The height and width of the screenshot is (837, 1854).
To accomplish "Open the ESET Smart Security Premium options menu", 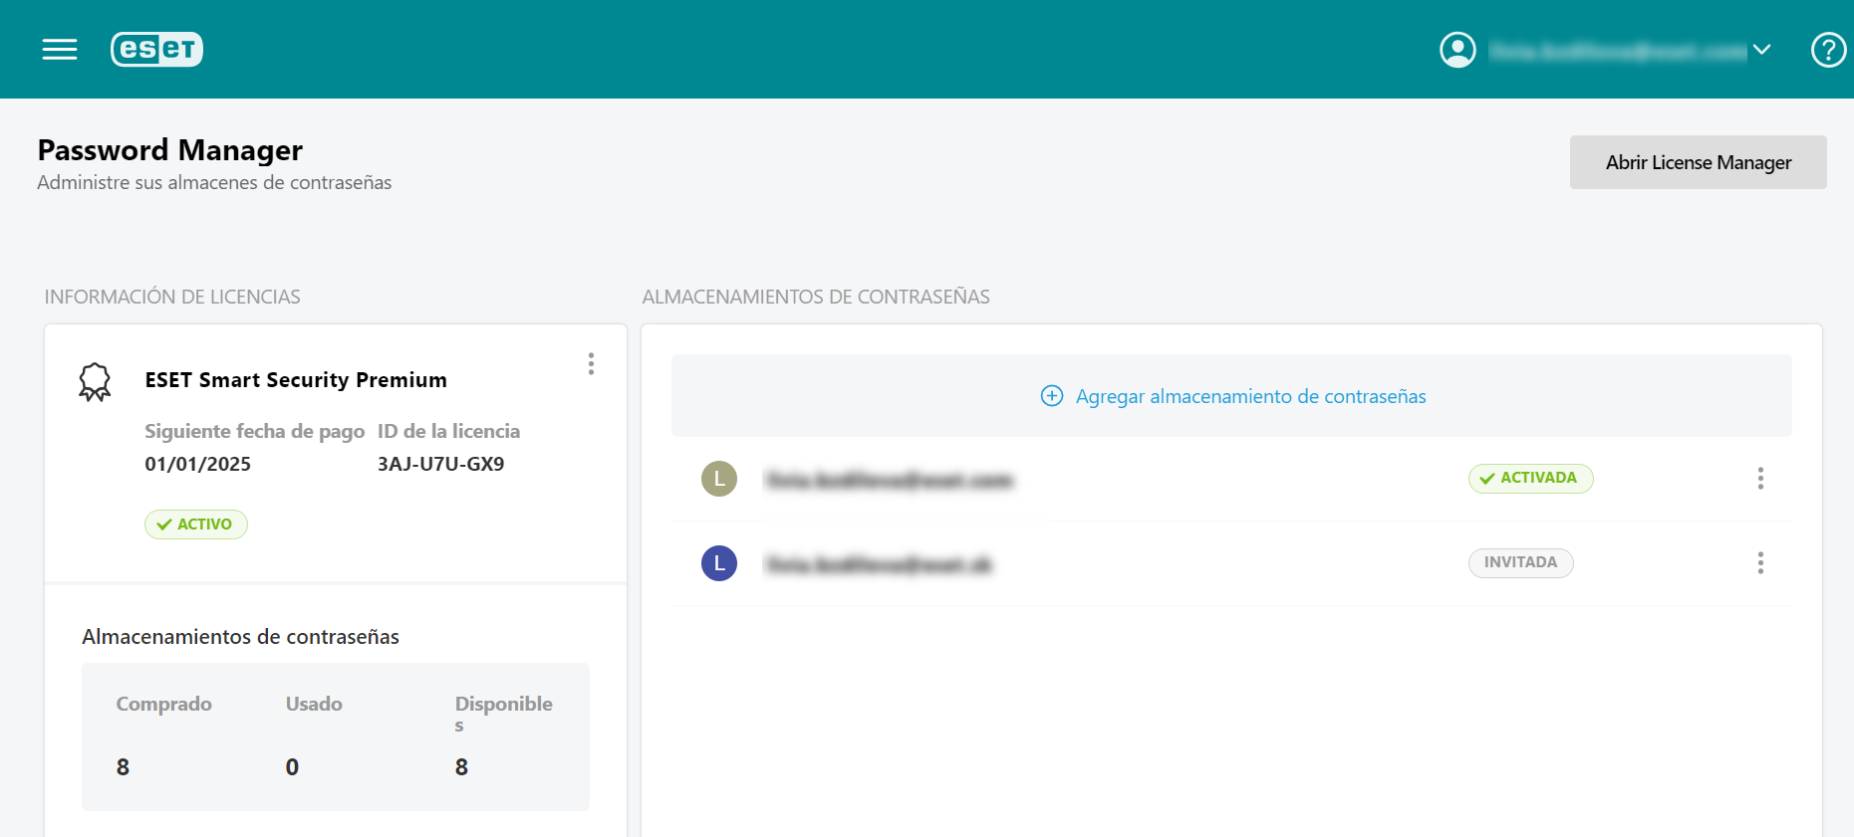I will [x=591, y=363].
